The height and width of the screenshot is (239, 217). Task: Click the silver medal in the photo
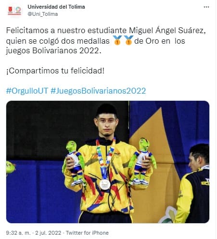105,184
